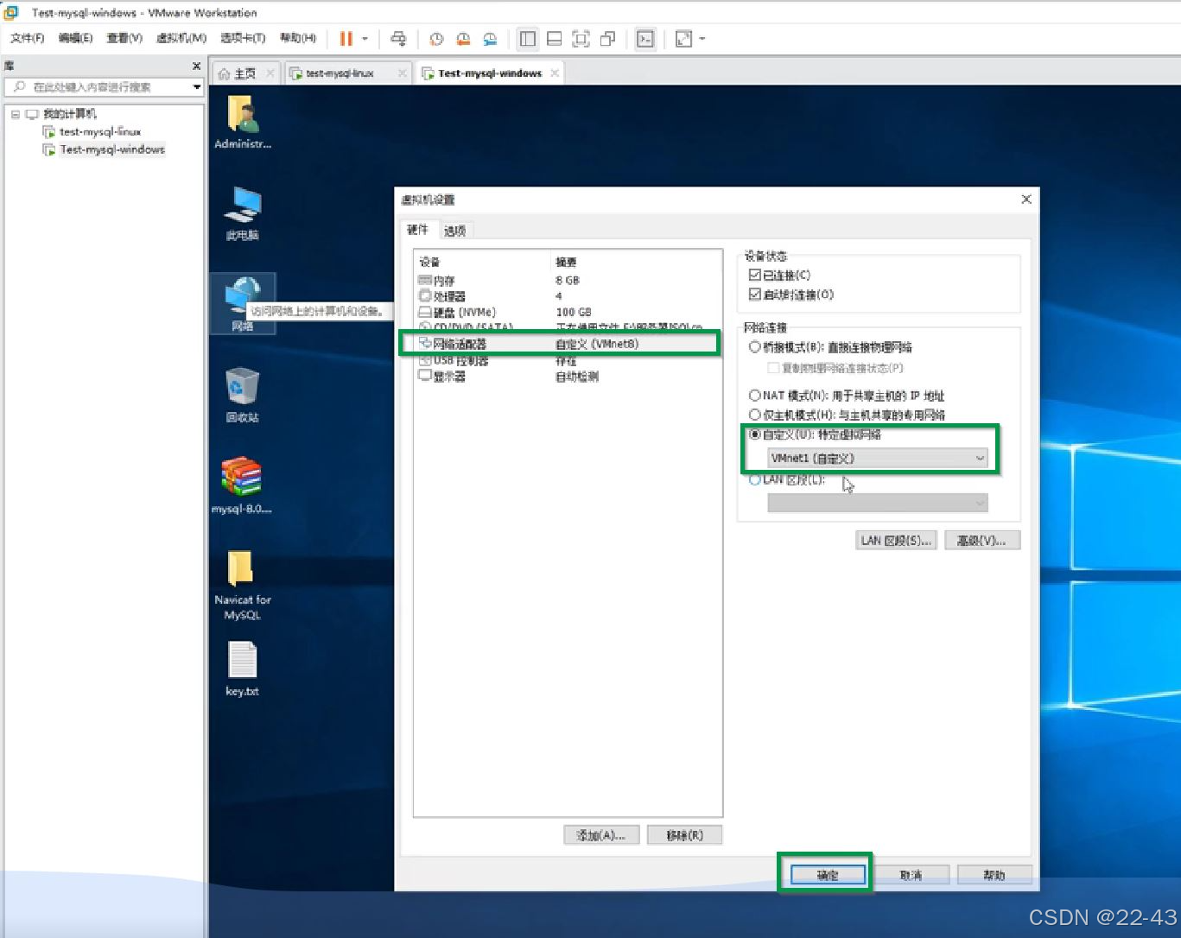Open the 文件(F) menu
1181x938 pixels.
click(28, 38)
